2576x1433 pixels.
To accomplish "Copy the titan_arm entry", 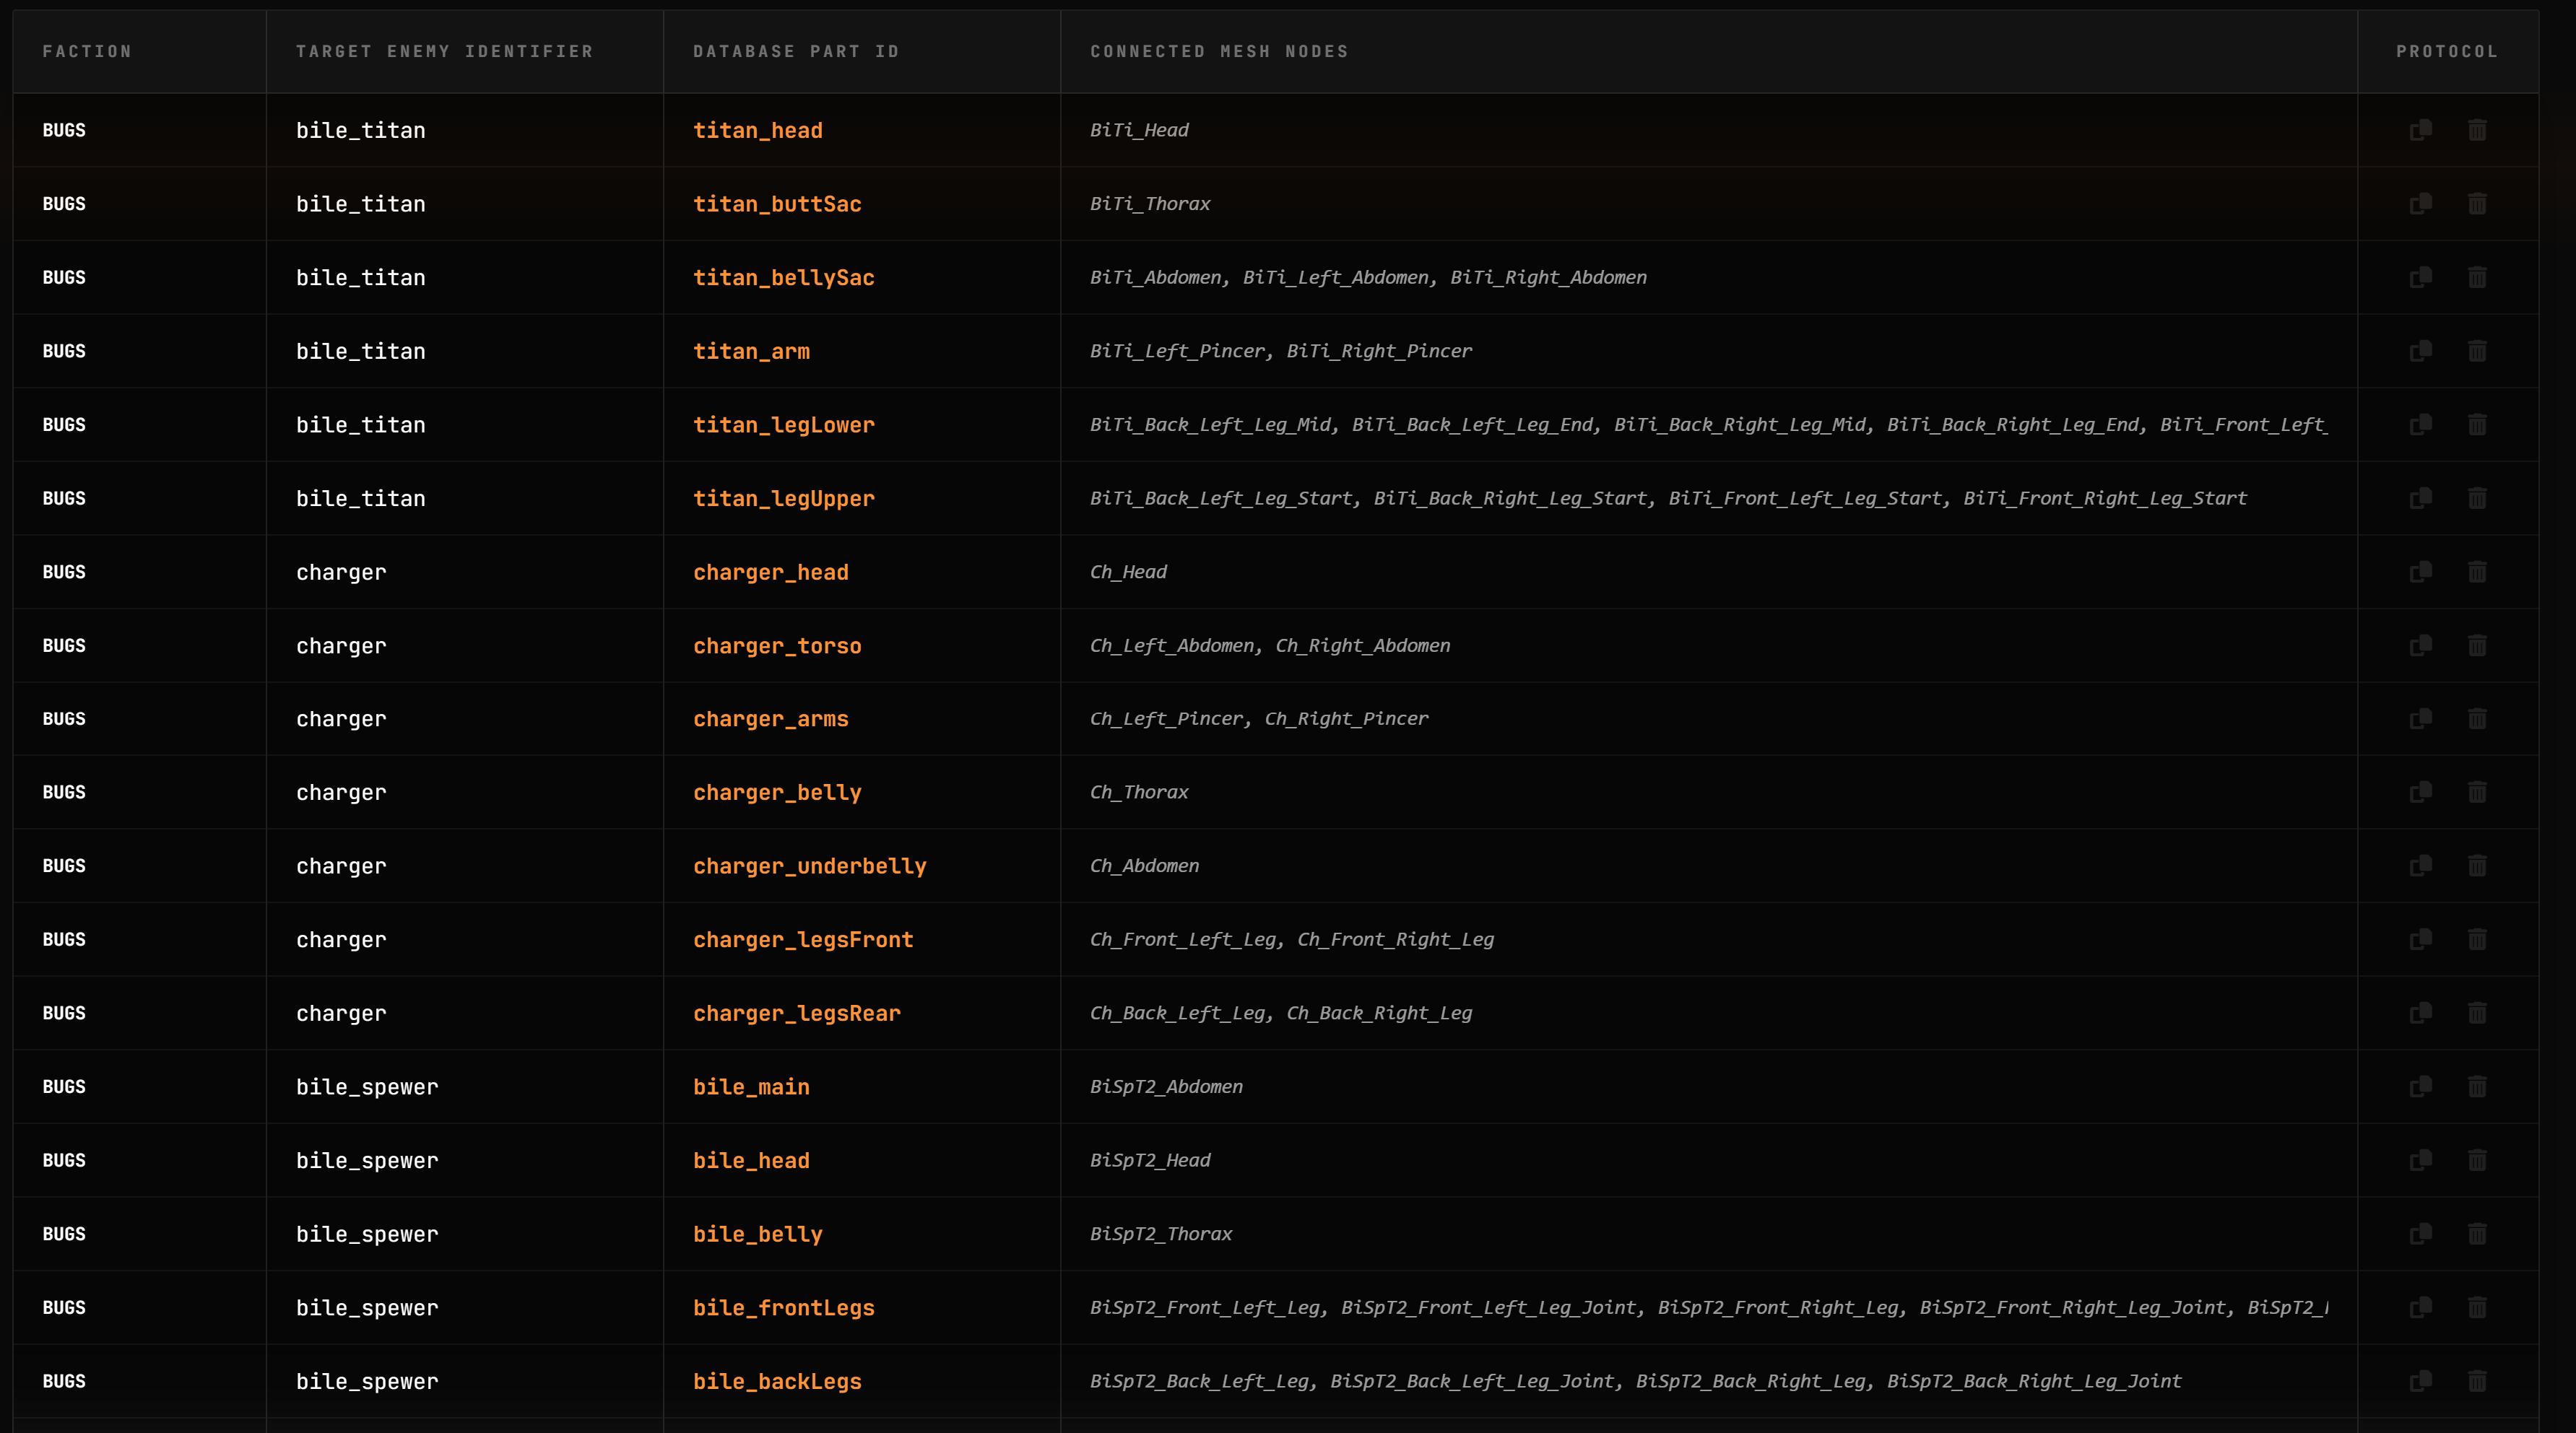I will [2420, 351].
